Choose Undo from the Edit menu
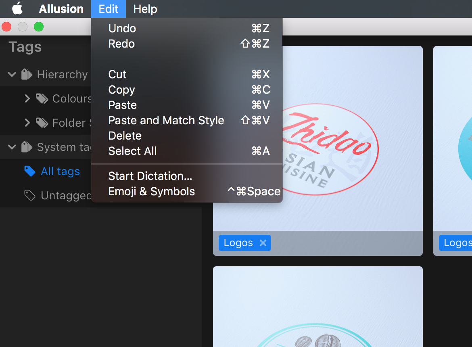The height and width of the screenshot is (347, 472). [121, 28]
